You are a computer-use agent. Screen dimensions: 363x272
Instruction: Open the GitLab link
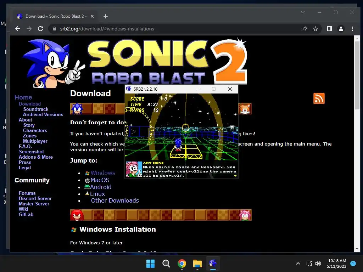tap(26, 214)
